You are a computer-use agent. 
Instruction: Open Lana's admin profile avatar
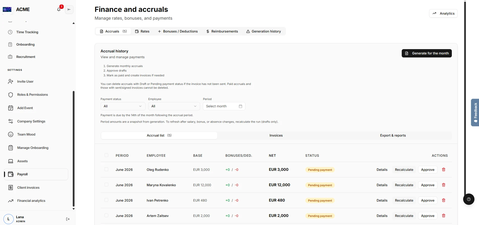8,219
